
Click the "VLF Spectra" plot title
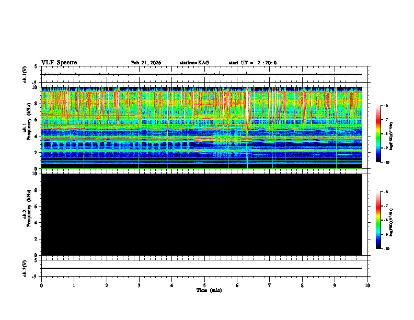pos(59,63)
